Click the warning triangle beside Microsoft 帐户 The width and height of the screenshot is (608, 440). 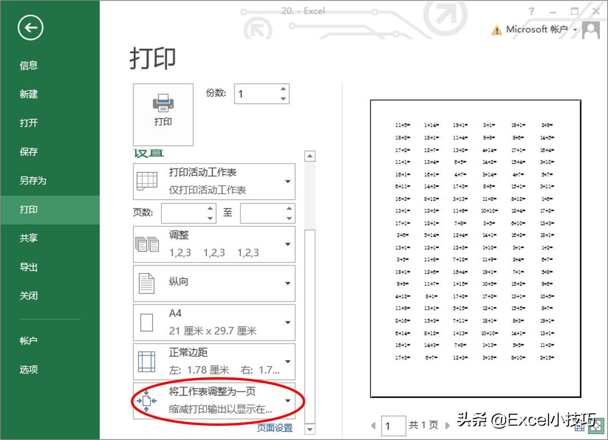497,29
